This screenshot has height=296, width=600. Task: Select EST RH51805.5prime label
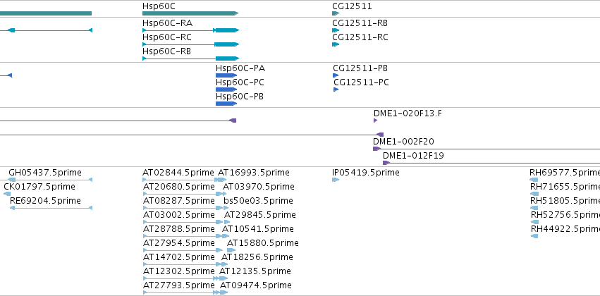(565, 201)
